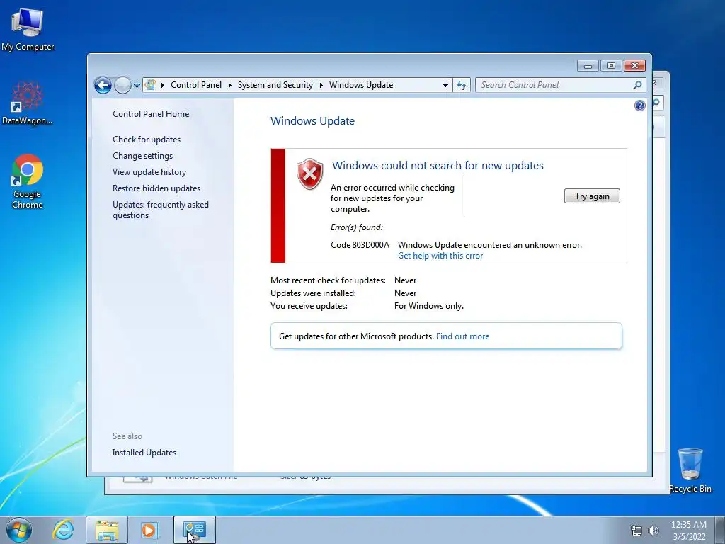This screenshot has height=544, width=725.
Task: Click the Control Panel icon in address bar
Action: (150, 85)
